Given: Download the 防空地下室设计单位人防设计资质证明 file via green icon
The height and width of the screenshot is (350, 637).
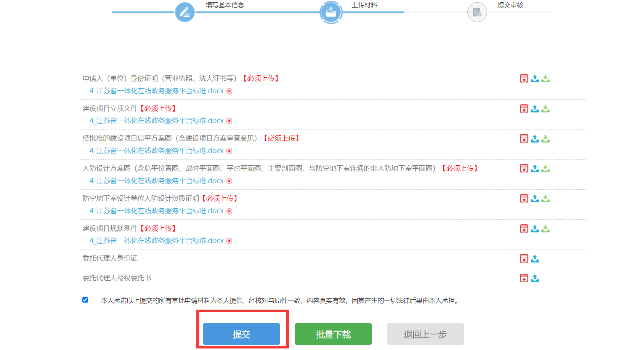Looking at the screenshot, I should point(546,199).
